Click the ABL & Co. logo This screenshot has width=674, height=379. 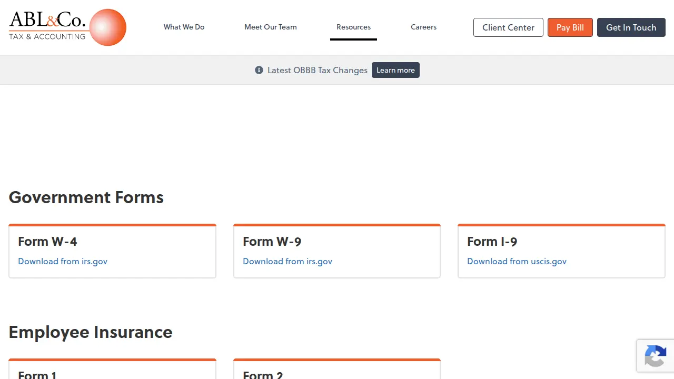(67, 27)
